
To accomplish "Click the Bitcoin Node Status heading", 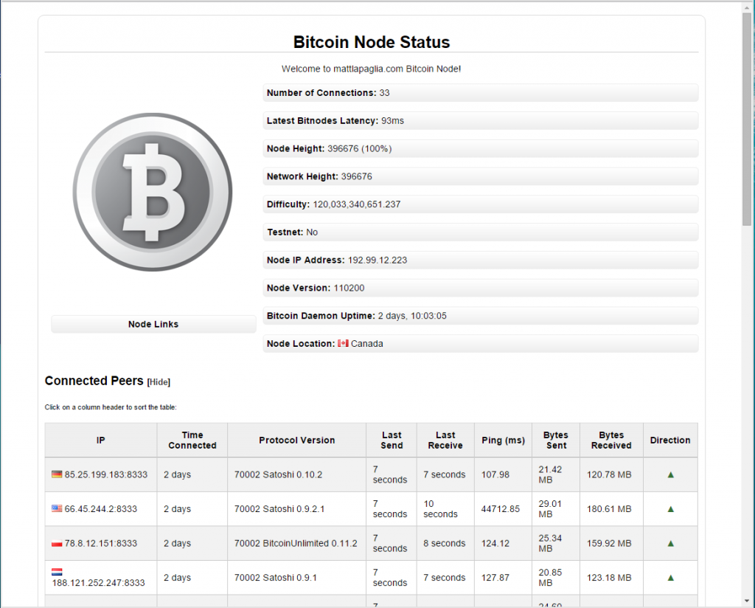I will click(x=372, y=42).
